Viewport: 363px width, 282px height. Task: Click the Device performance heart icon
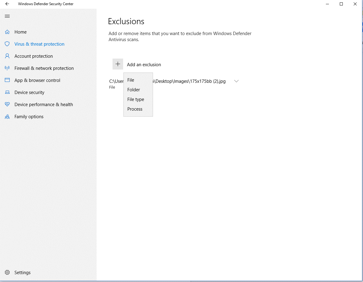coord(7,104)
